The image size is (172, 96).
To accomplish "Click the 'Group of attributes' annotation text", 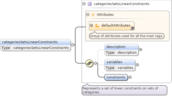I will point(126,36).
